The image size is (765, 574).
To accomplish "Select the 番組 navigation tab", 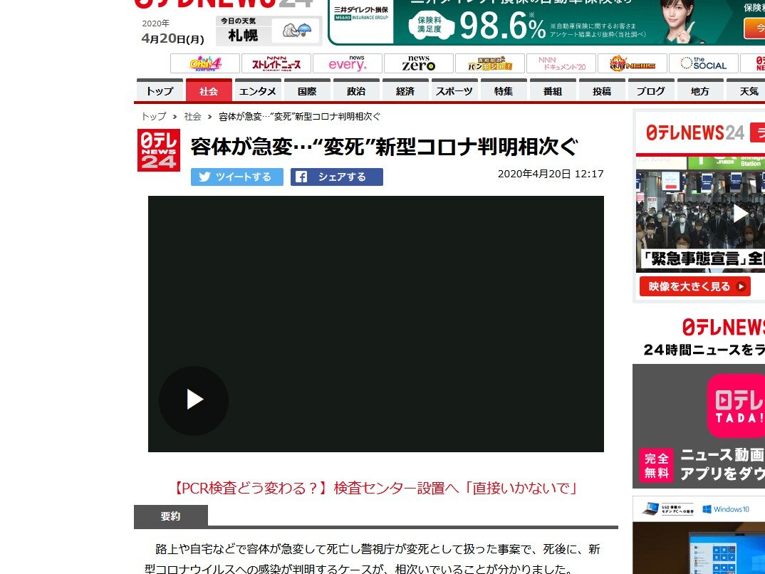I will 553,90.
